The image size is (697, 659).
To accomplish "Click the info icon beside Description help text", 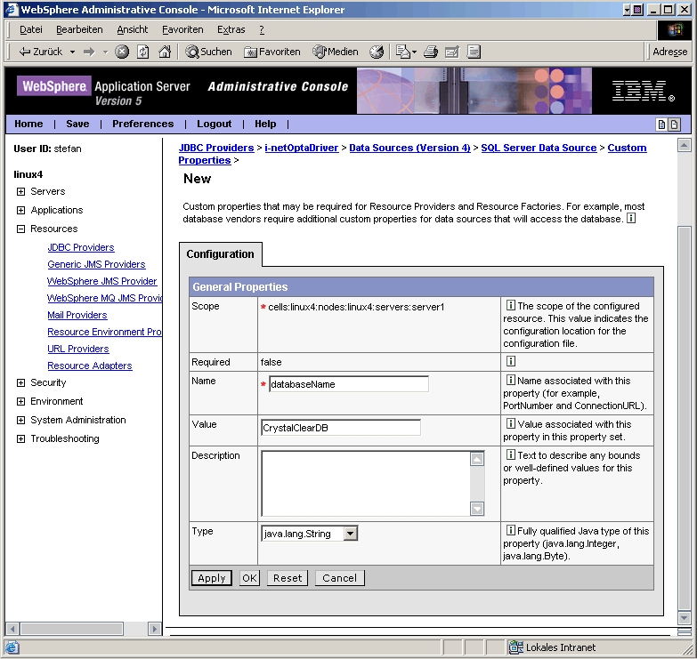I will (x=511, y=454).
